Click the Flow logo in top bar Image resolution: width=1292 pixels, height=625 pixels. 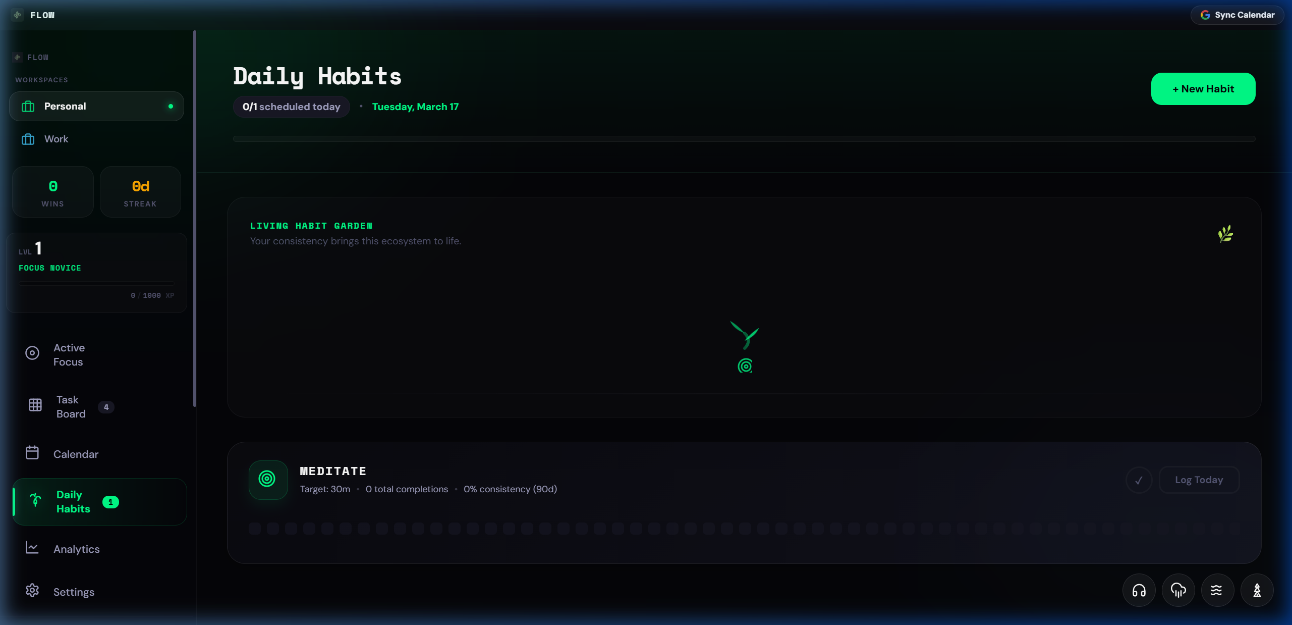click(x=18, y=15)
